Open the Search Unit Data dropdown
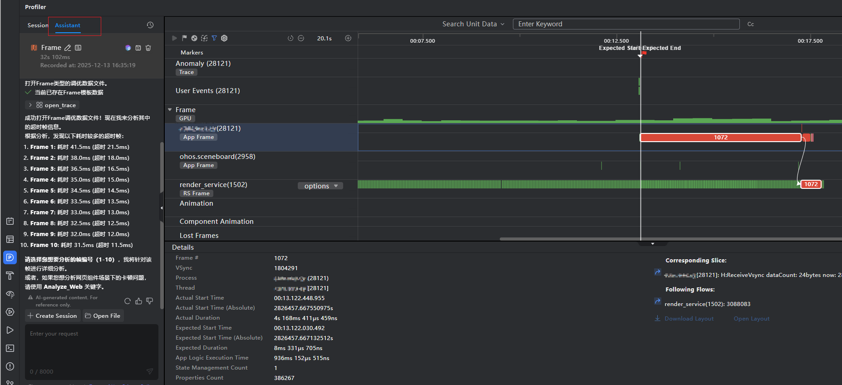842x385 pixels. [x=473, y=24]
